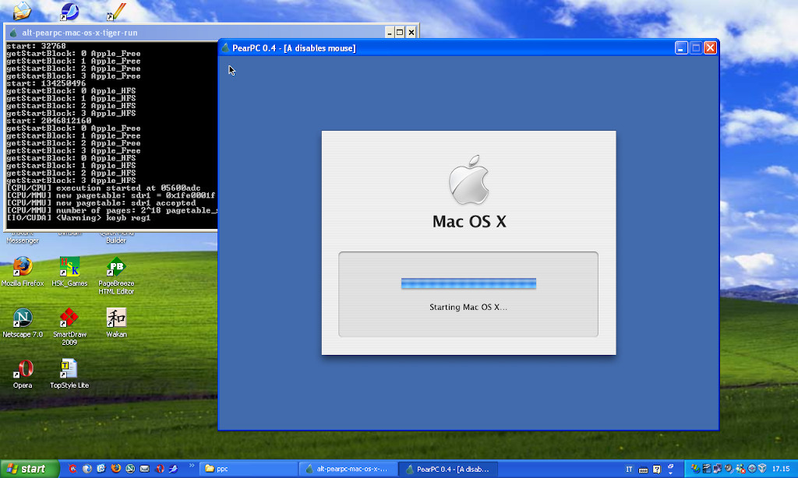Switch to alt-pearpc-mac-os-x taskbar button
This screenshot has height=478, width=798.
(348, 469)
